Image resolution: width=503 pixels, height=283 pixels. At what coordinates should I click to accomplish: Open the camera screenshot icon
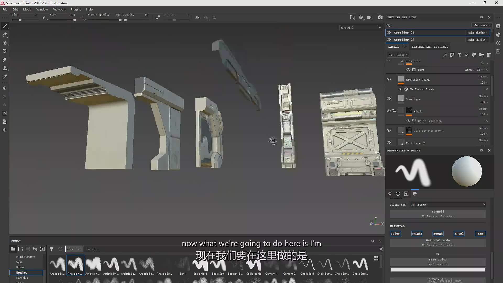tap(380, 17)
